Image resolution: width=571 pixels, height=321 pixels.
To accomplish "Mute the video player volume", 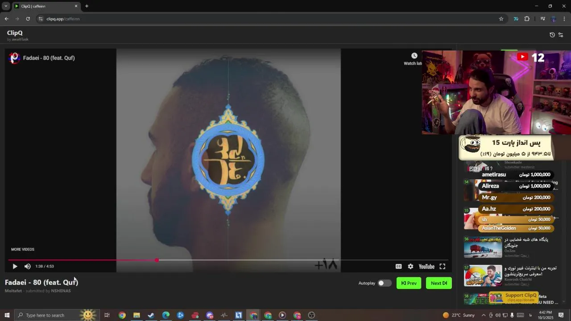I will [28, 266].
